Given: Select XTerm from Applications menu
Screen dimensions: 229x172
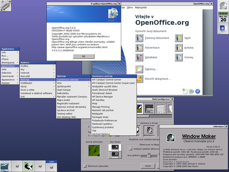Looking at the screenshot, I should click(x=10, y=59).
